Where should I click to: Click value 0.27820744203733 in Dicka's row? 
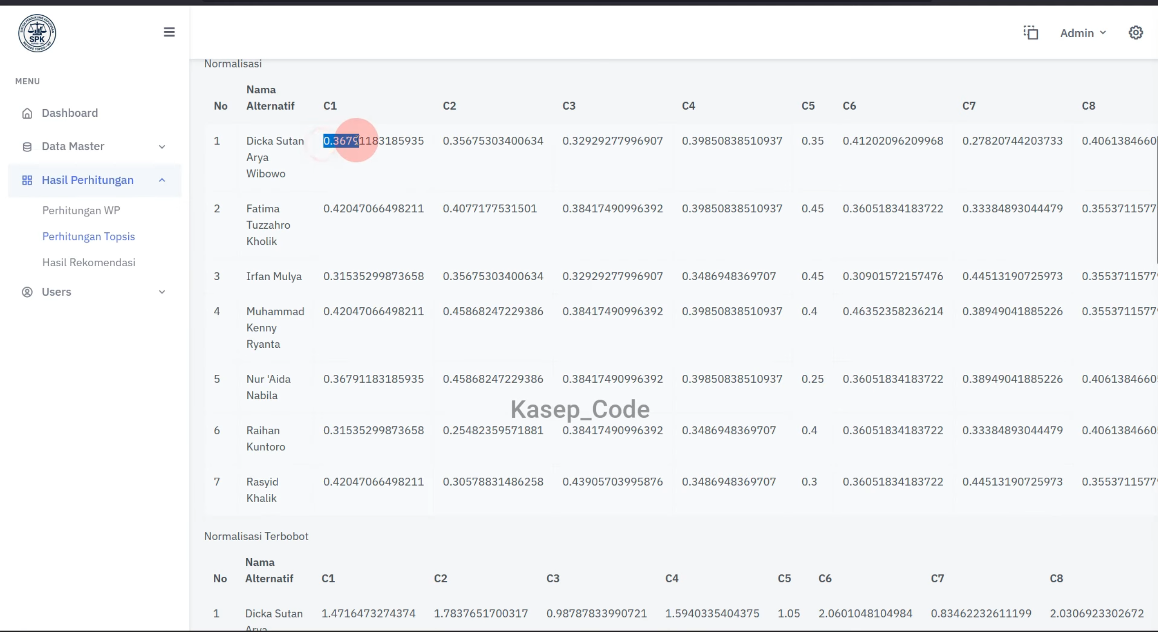point(1012,141)
